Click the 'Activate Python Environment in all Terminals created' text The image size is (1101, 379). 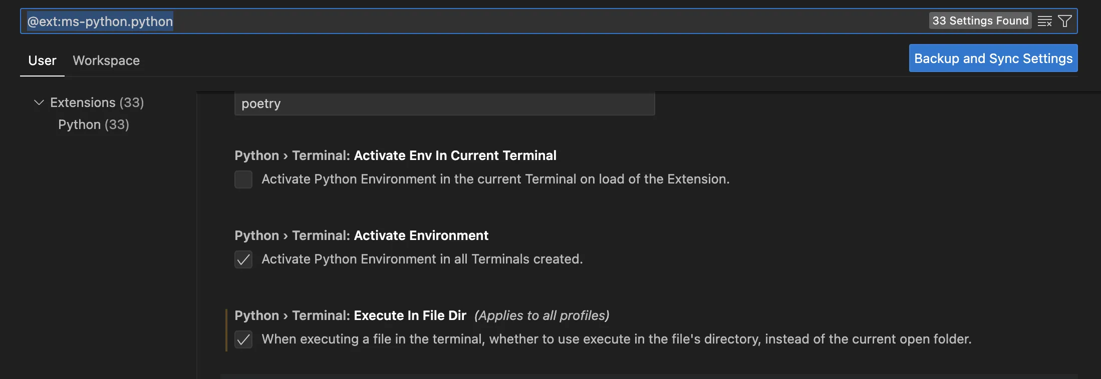(x=422, y=259)
